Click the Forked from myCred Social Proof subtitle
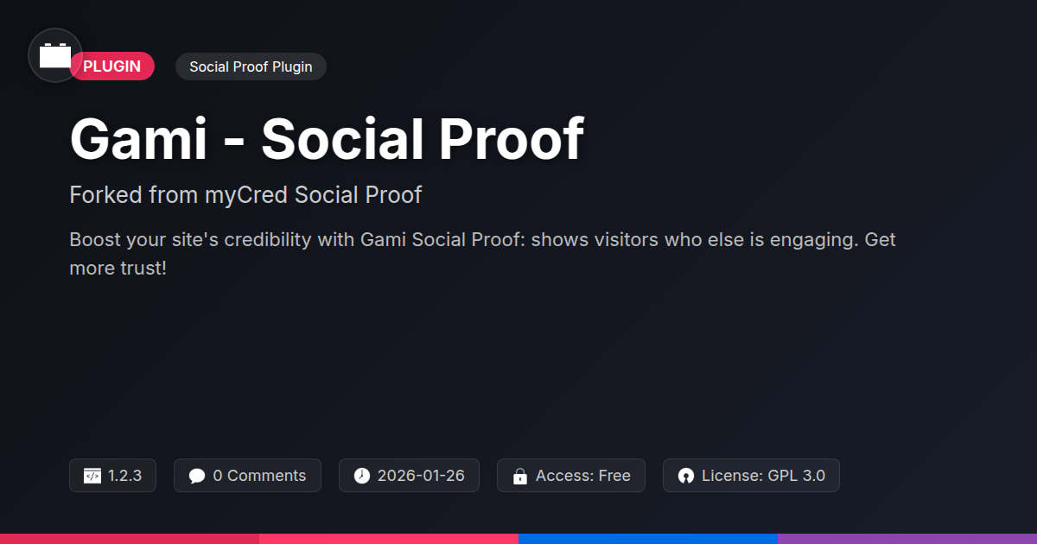This screenshot has width=1037, height=544. (x=245, y=195)
